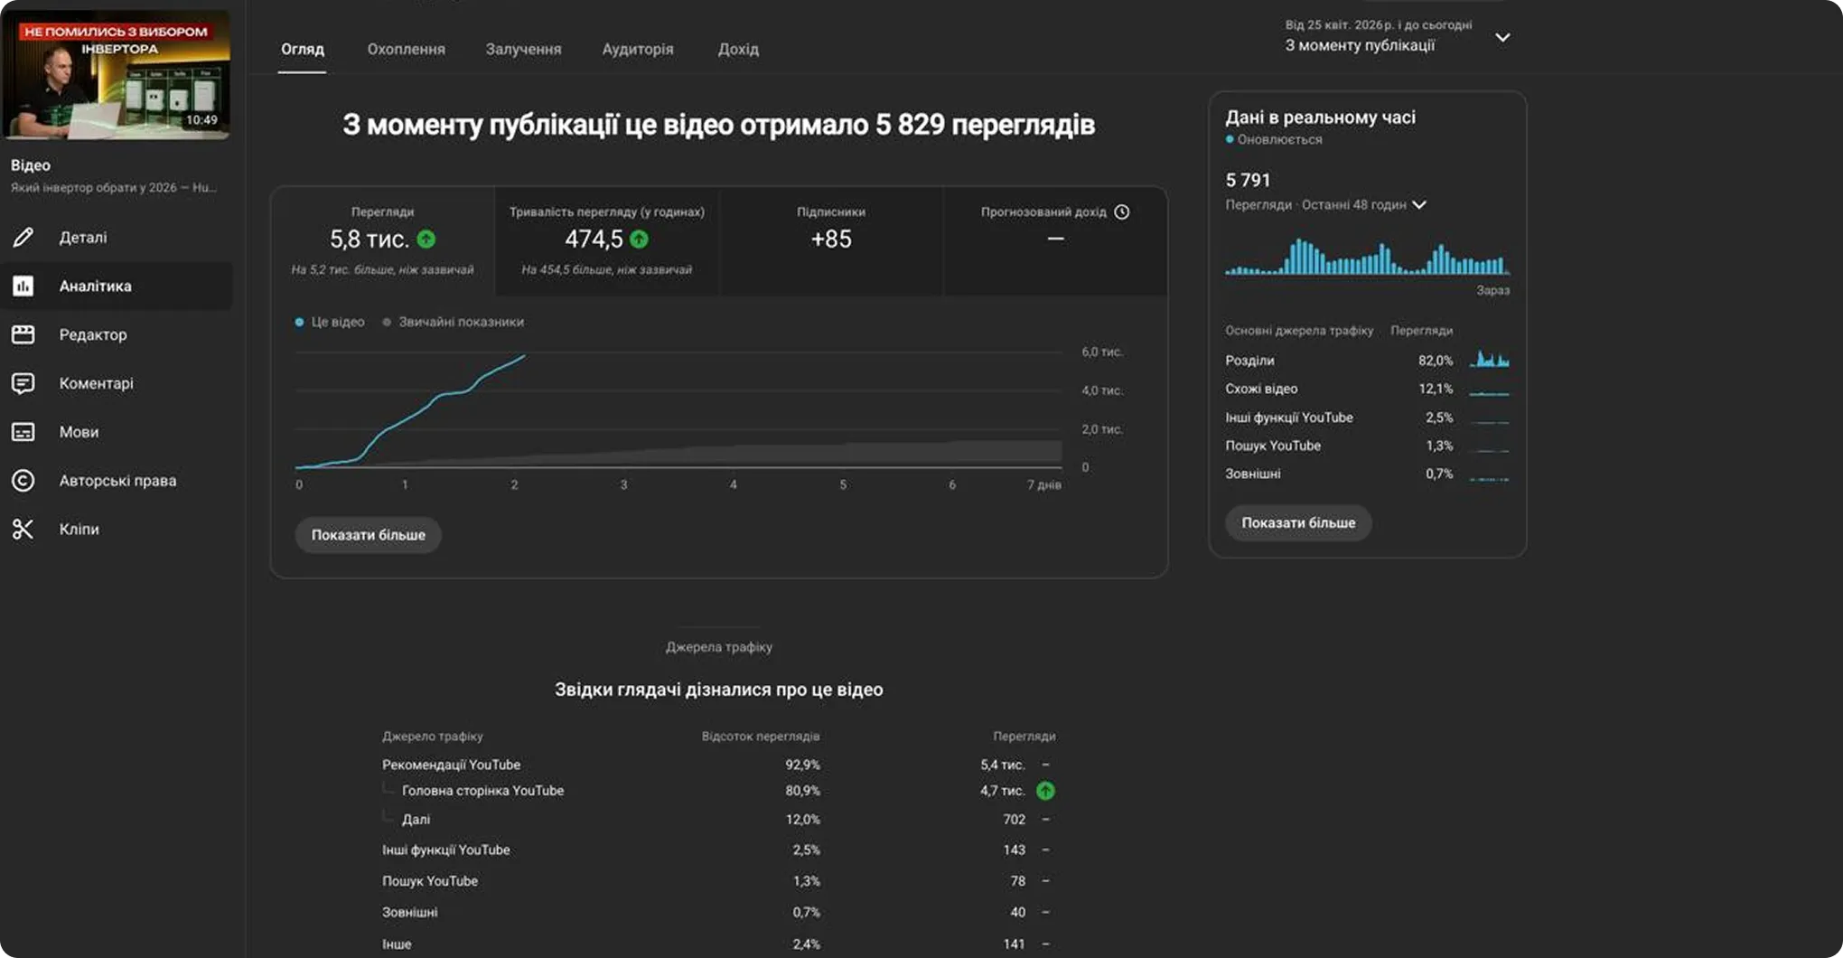Open Аналітика in the sidebar
The height and width of the screenshot is (958, 1843).
(x=117, y=286)
